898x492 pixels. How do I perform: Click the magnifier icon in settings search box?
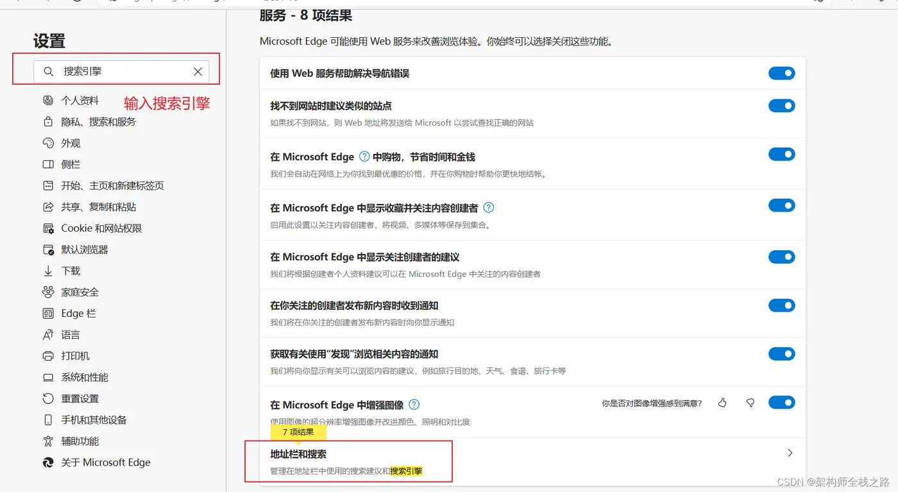[x=49, y=72]
